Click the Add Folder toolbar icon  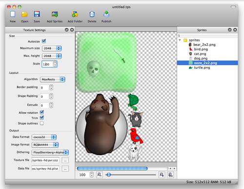(x=75, y=14)
